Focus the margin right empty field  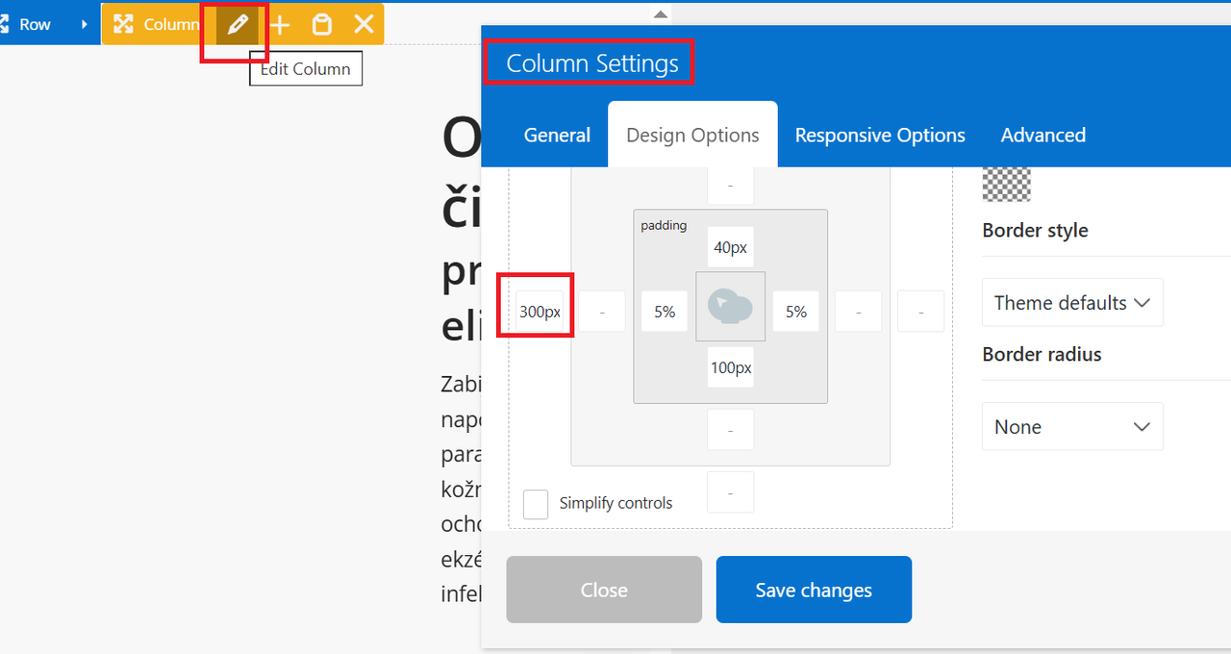(x=921, y=312)
